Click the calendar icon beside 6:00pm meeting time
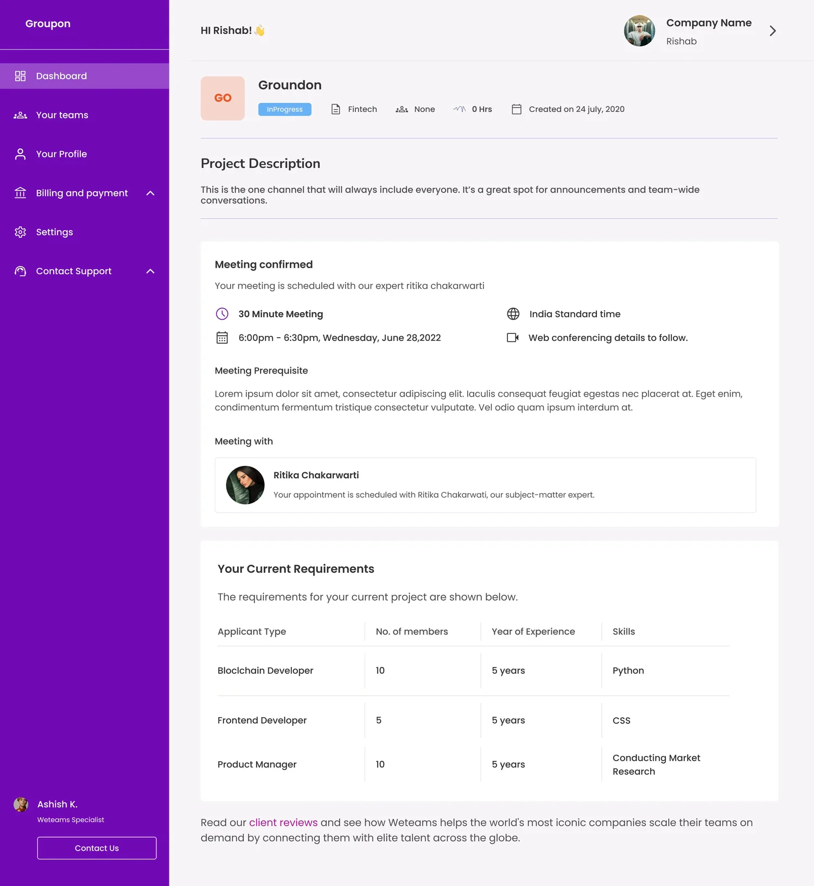 point(222,338)
